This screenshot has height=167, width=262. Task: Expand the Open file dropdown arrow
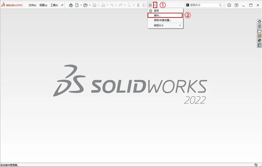[90, 5]
